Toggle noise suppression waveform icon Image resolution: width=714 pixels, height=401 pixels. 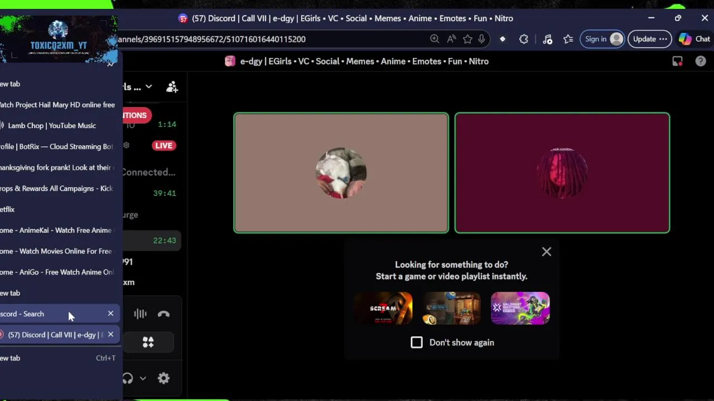pos(140,314)
